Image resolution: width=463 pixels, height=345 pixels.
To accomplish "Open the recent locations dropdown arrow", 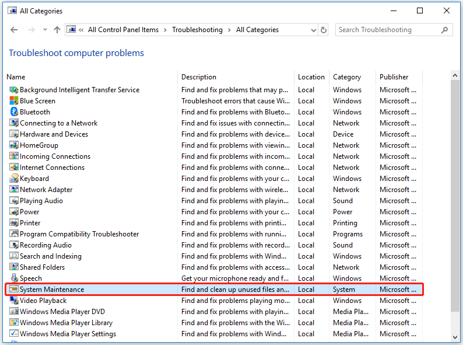I will (45, 30).
